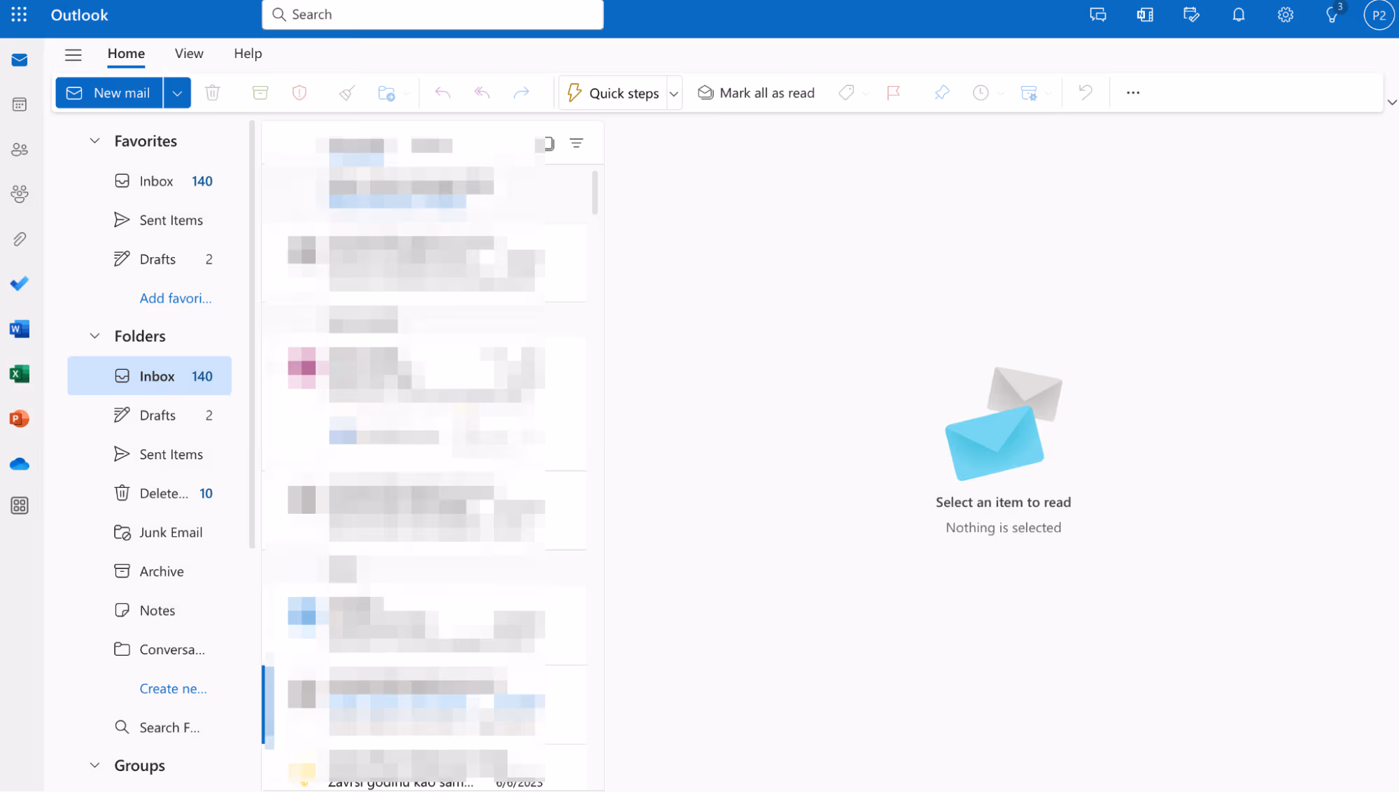
Task: Switch to the View tab
Action: point(189,54)
